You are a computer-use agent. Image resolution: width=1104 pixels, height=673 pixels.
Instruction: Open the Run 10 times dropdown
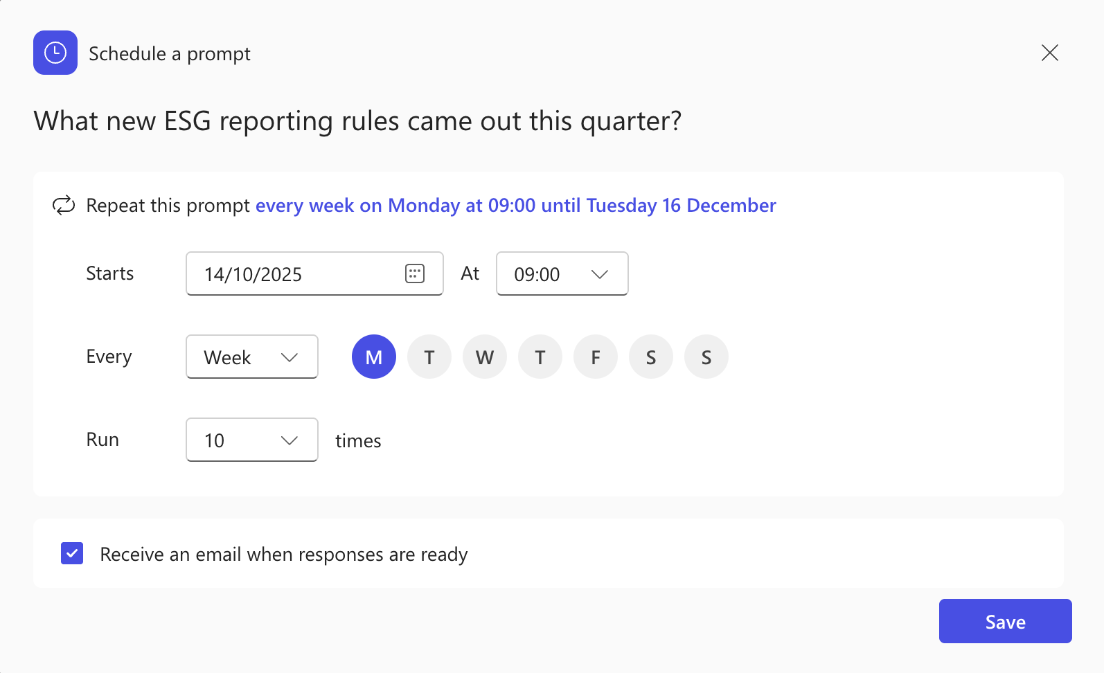251,440
